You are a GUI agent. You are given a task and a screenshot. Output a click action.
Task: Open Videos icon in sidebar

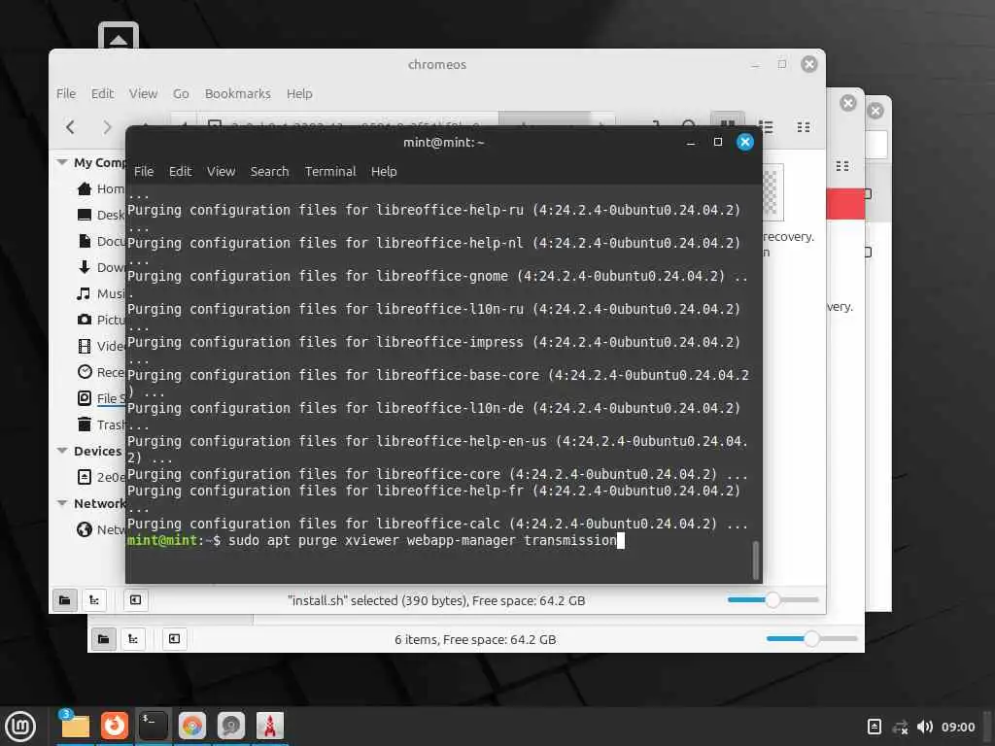(85, 346)
